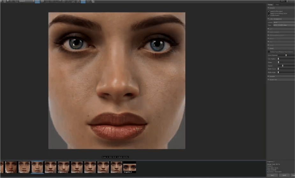Select the last eyes close-up snapshot thumbnail
Viewport: 295px width, 178px height.
(x=129, y=167)
